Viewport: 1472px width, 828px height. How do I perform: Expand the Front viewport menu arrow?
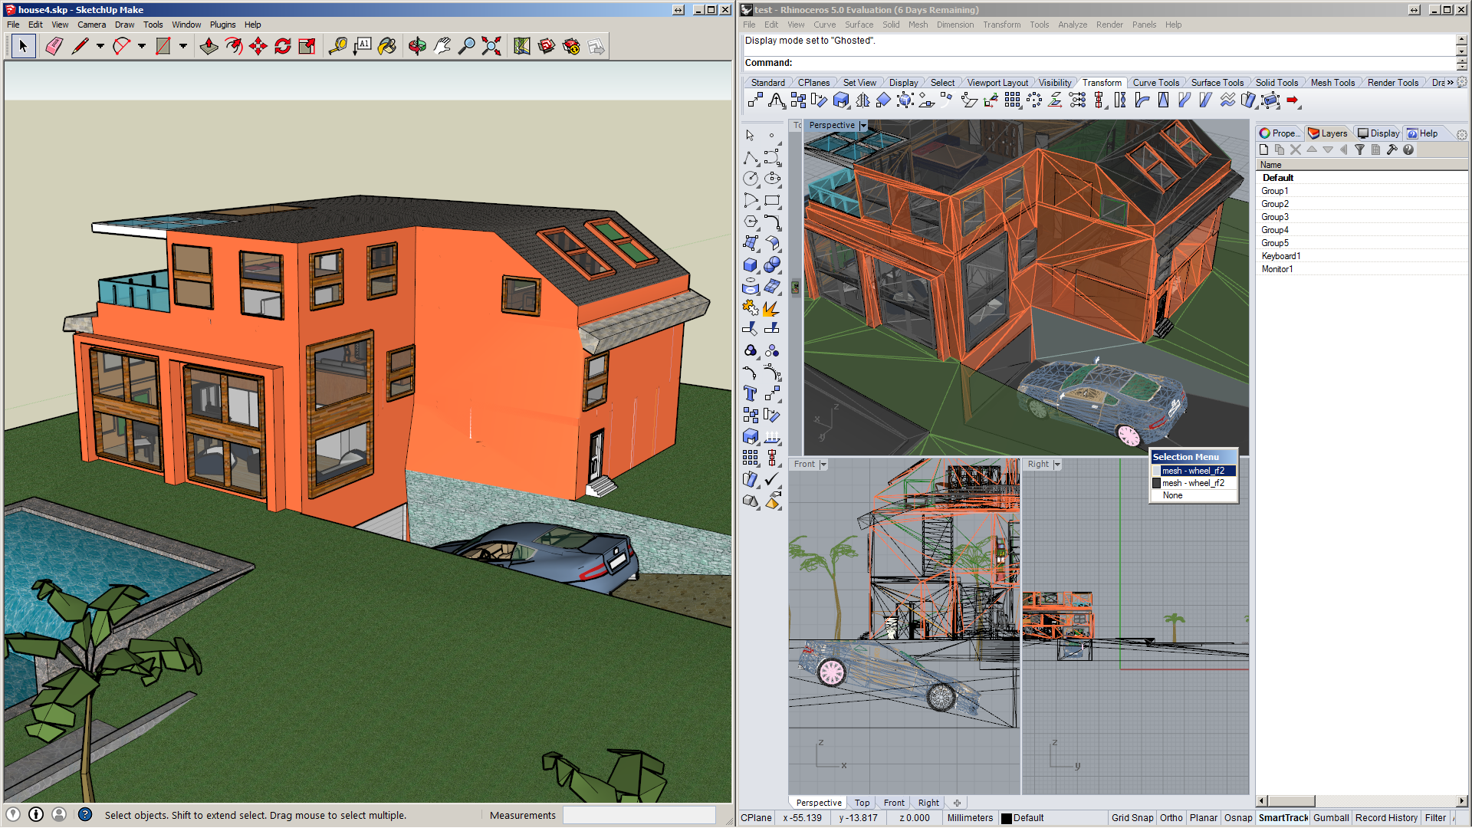point(823,465)
